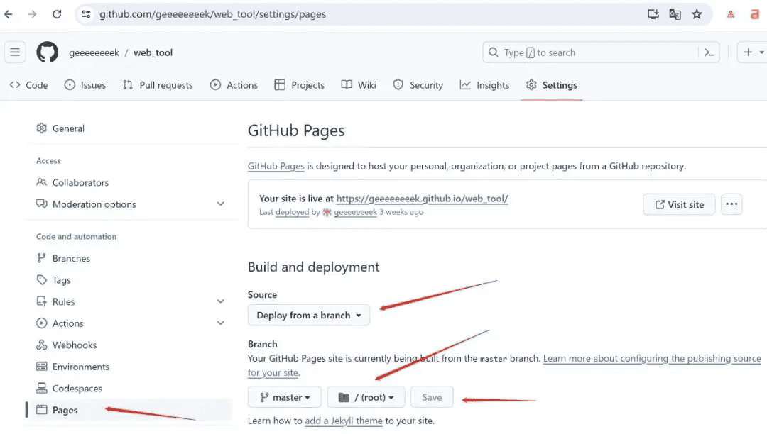The image size is (767, 434).
Task: Open the three-dot menu beside Visit site
Action: point(731,204)
